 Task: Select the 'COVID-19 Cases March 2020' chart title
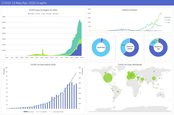click(x=43, y=65)
